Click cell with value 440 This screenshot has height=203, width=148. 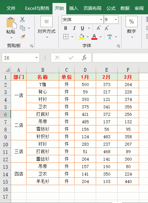[128, 181]
